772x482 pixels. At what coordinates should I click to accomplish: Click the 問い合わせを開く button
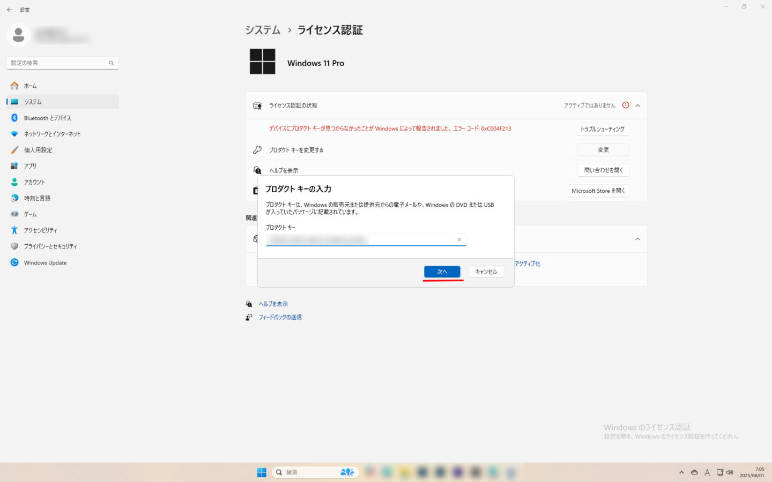coord(603,170)
